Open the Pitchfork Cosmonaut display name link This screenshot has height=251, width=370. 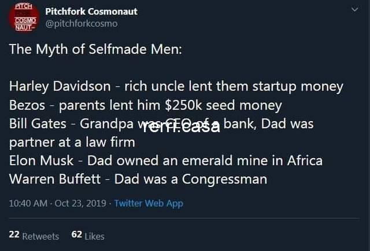[x=91, y=12]
